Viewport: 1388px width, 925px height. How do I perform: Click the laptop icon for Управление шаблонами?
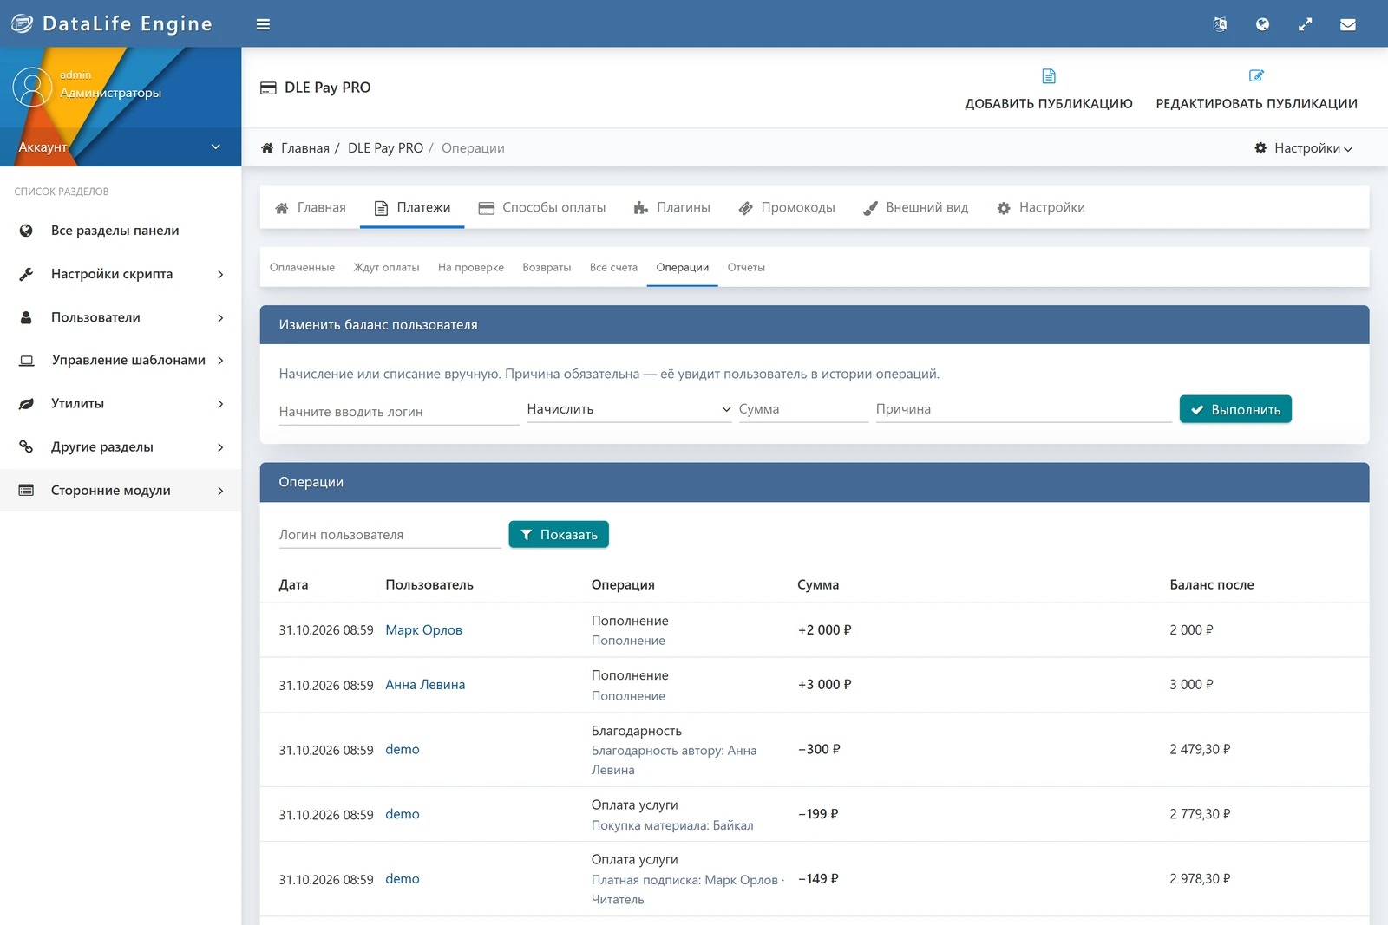click(27, 360)
